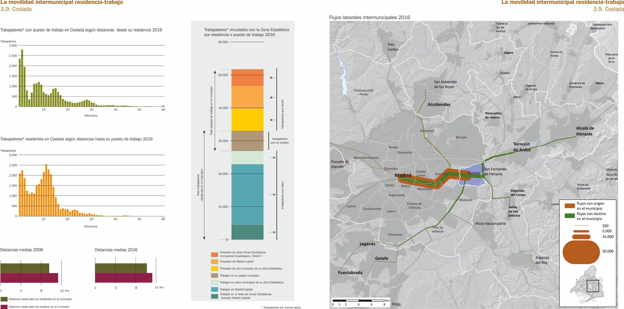Image resolution: width=624 pixels, height=309 pixels.
Task: Click the 'Meco' map label
Action: [600, 83]
